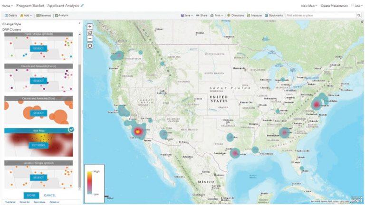Click the heat map legend color ramp

click(x=89, y=183)
